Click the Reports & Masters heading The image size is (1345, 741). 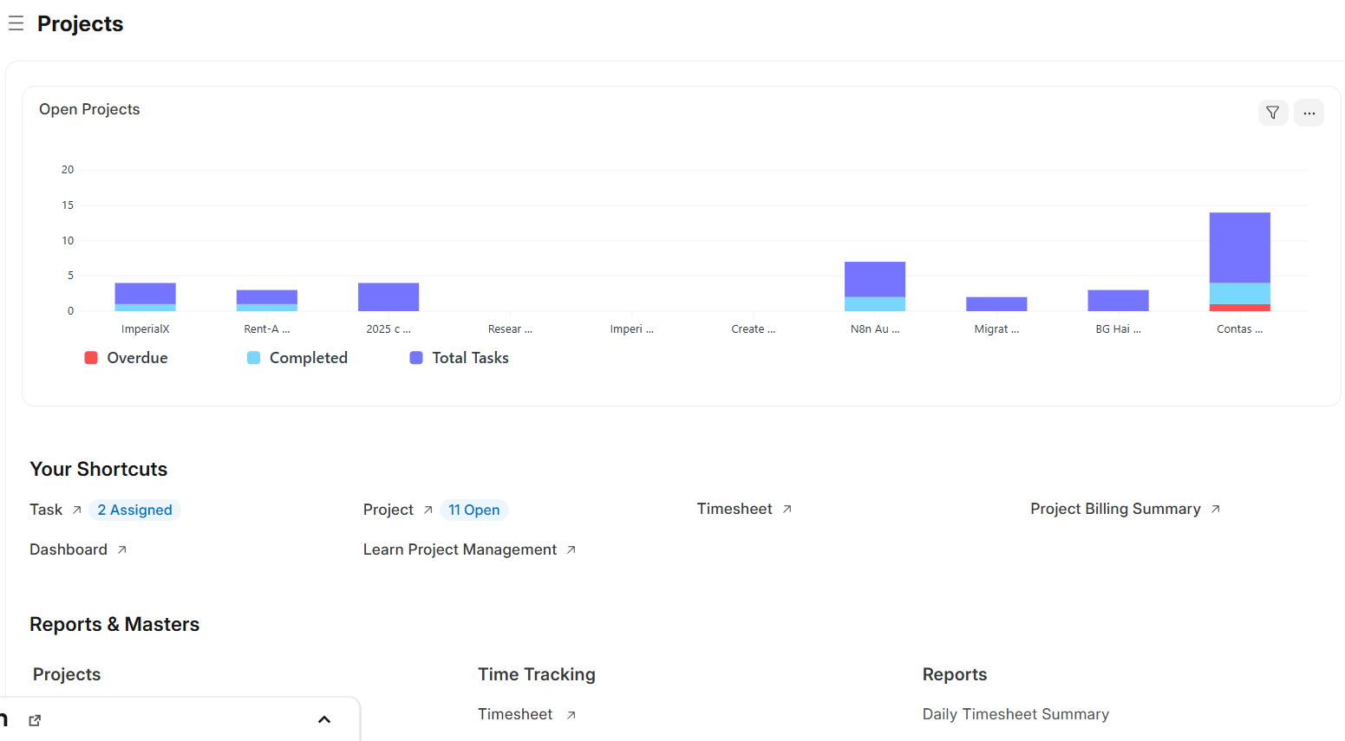click(x=114, y=624)
